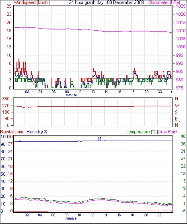Image resolution: width=187 pixels, height=224 pixels.
Task: Click the 12 hour marker on wind graph
Action: (x=93, y=92)
